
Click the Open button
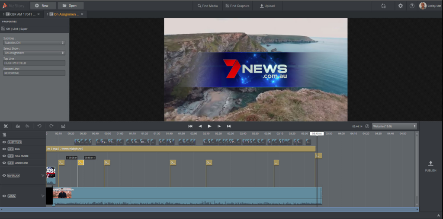(71, 6)
